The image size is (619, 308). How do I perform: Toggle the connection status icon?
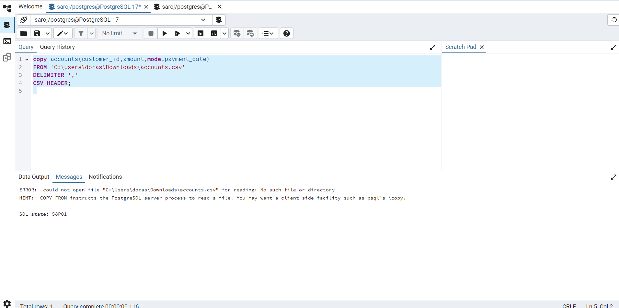click(24, 20)
